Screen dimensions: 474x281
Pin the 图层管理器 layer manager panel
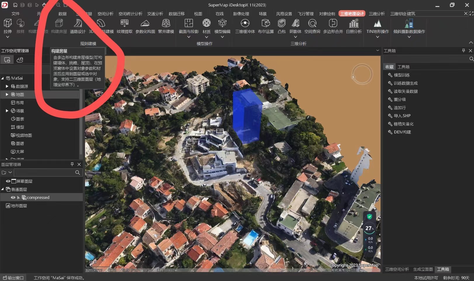pos(72,164)
